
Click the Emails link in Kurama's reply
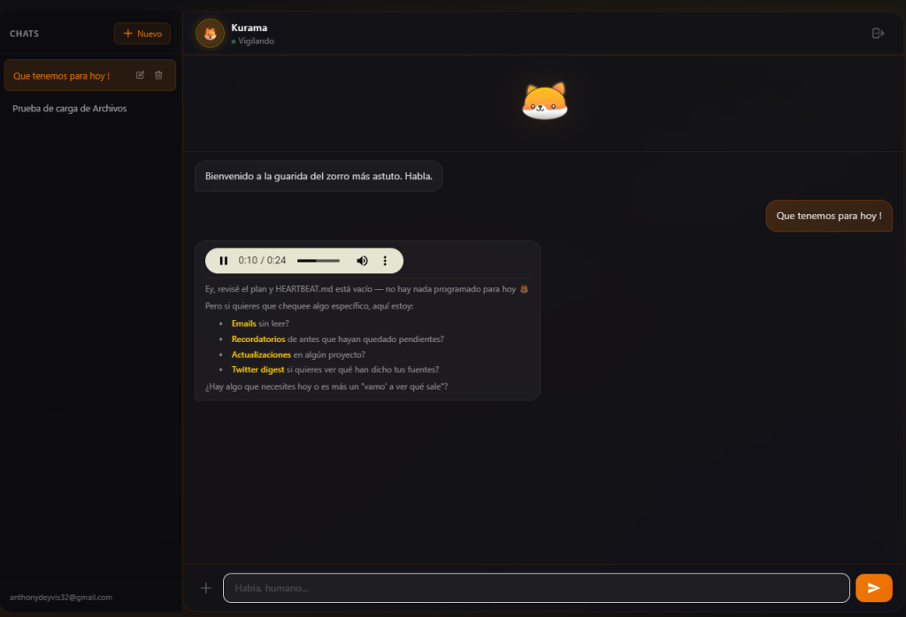244,324
